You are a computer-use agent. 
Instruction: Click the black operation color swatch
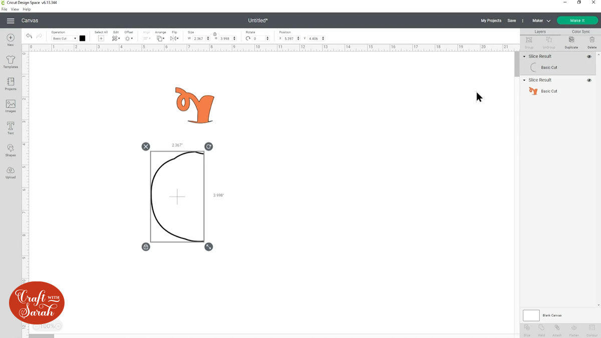click(x=82, y=39)
